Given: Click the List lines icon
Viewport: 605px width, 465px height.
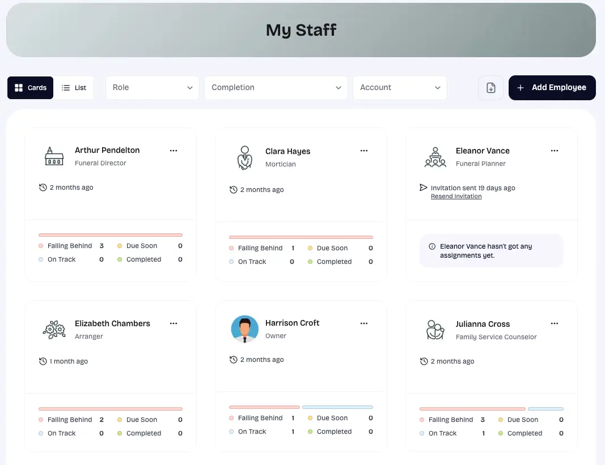Looking at the screenshot, I should pos(66,88).
